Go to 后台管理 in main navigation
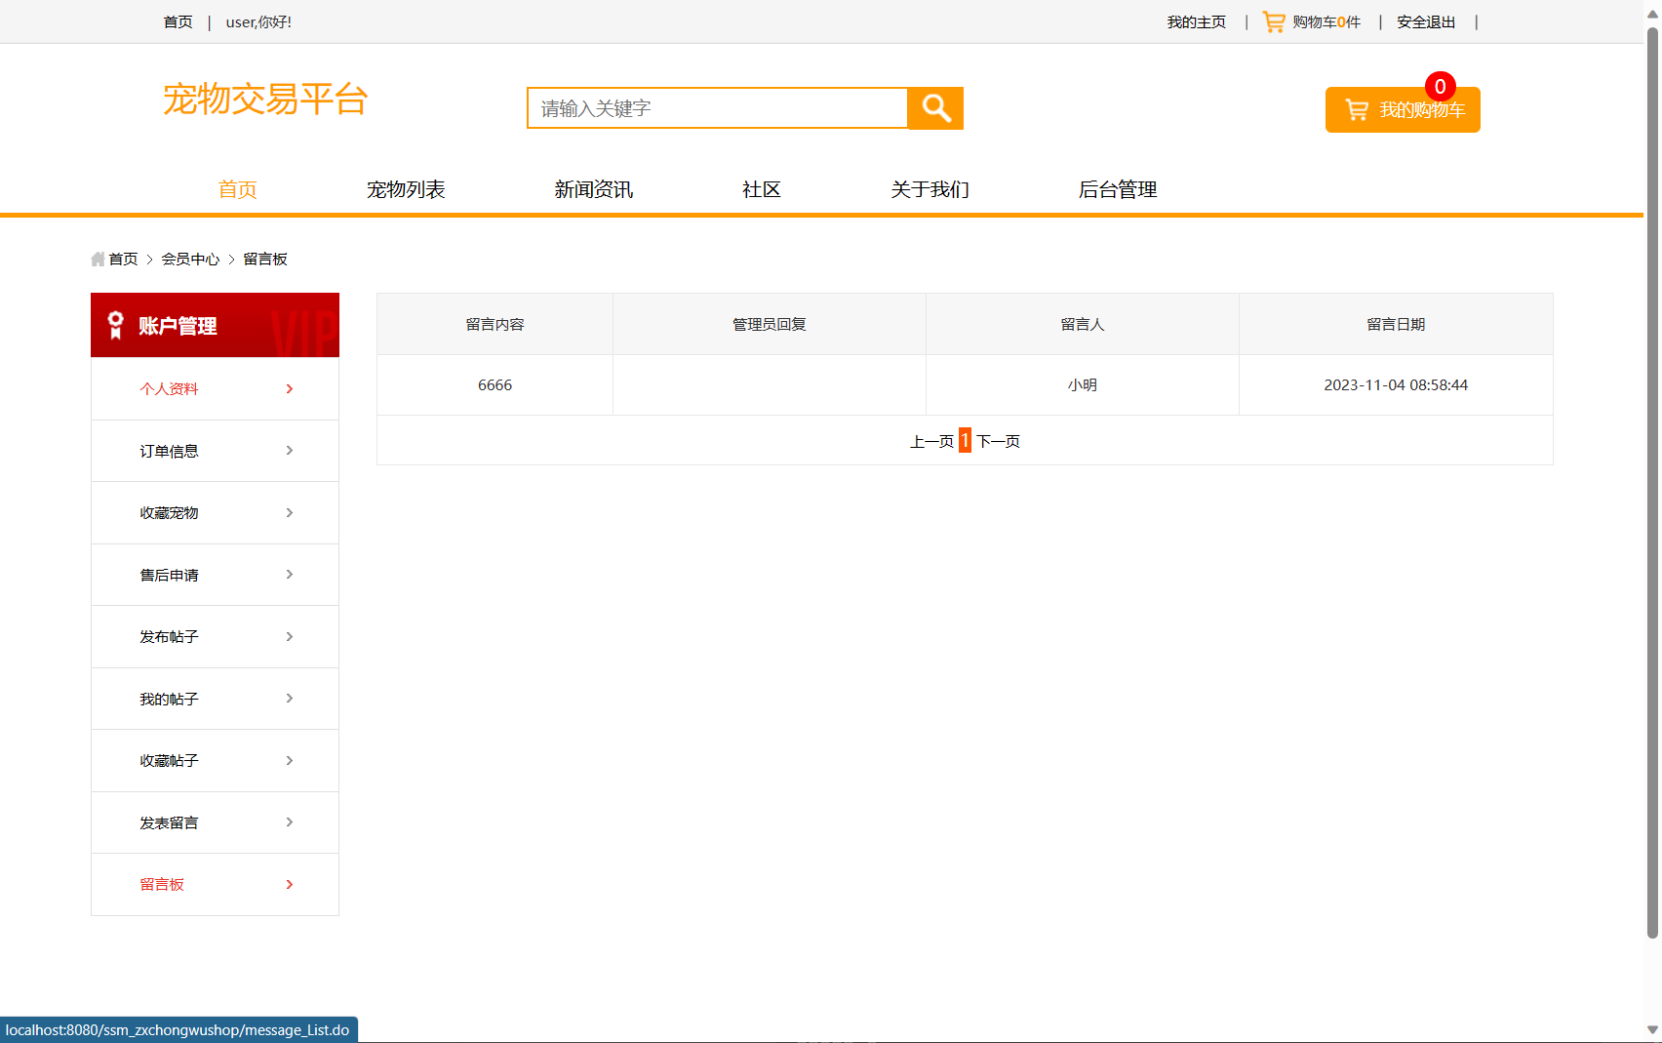 [x=1117, y=189]
